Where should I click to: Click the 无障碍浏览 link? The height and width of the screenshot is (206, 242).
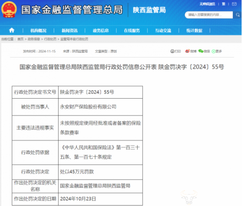click(207, 4)
